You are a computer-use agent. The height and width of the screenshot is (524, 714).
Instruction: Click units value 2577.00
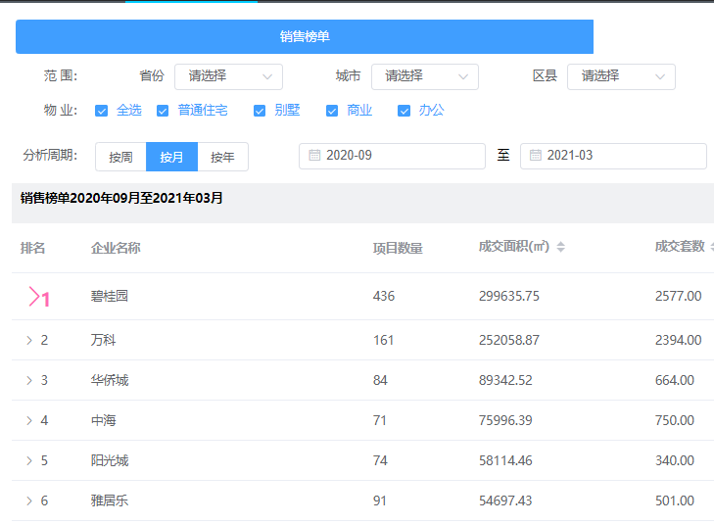[679, 297]
